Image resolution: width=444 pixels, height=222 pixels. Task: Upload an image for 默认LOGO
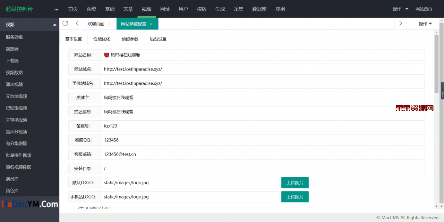(294, 182)
